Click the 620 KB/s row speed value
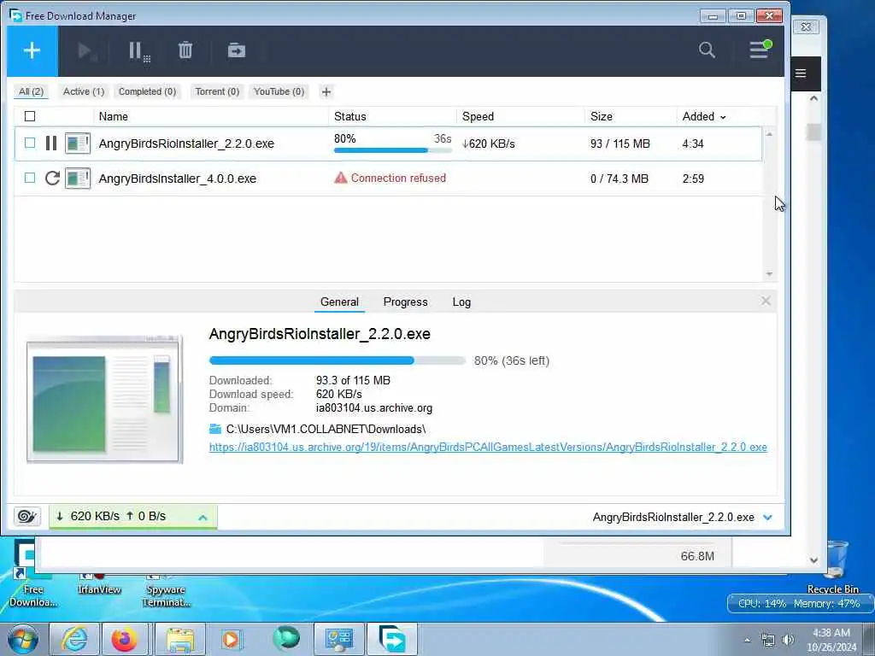The width and height of the screenshot is (875, 656). point(488,143)
